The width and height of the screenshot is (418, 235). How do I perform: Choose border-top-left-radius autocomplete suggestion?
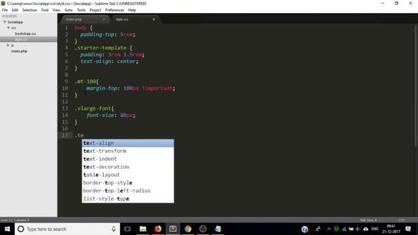(x=128, y=191)
